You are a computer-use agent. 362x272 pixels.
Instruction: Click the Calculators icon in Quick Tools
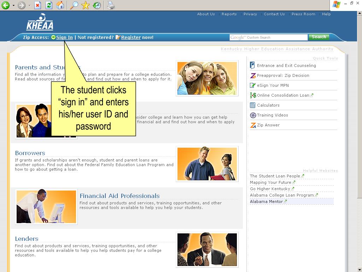click(252, 105)
